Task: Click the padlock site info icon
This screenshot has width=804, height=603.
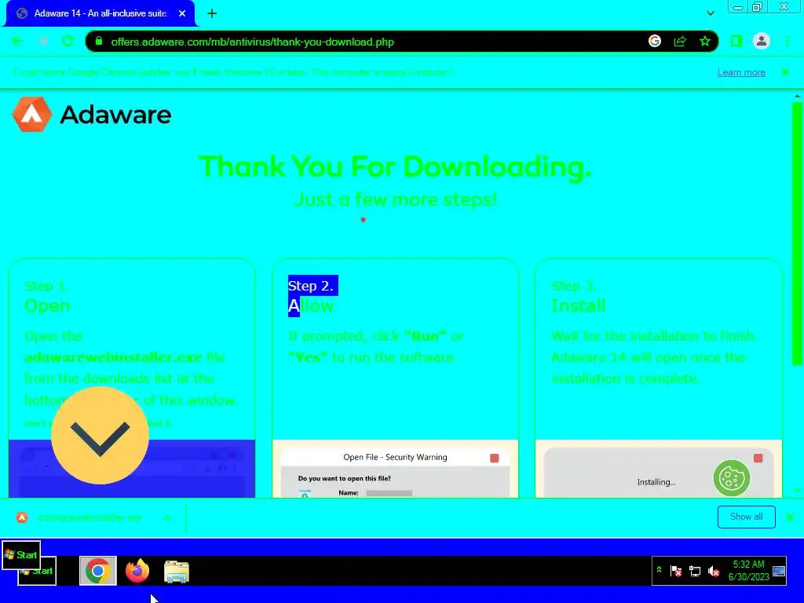Action: point(99,41)
